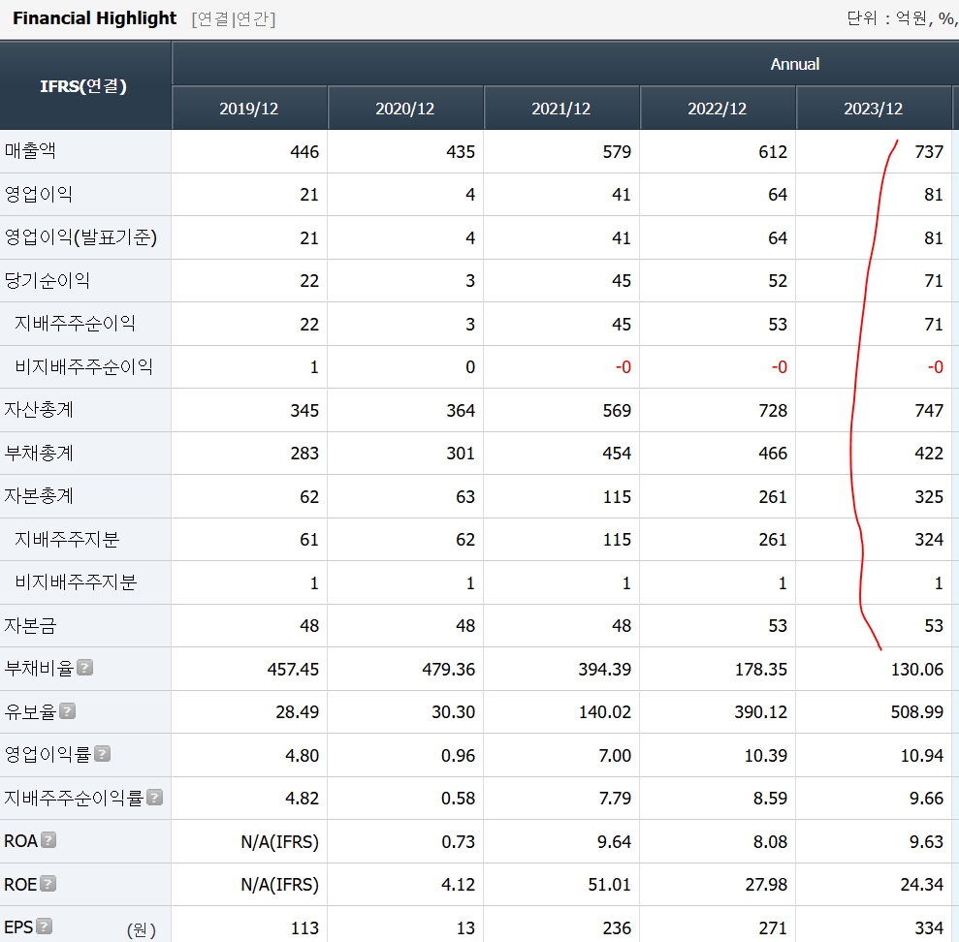This screenshot has width=959, height=942.
Task: Click the 영업이익 row label
Action: coord(39,194)
